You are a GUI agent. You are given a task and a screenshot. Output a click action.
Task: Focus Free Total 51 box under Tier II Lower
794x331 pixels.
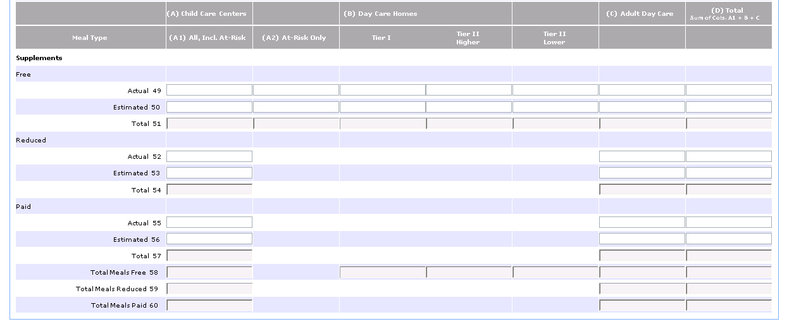(x=555, y=123)
